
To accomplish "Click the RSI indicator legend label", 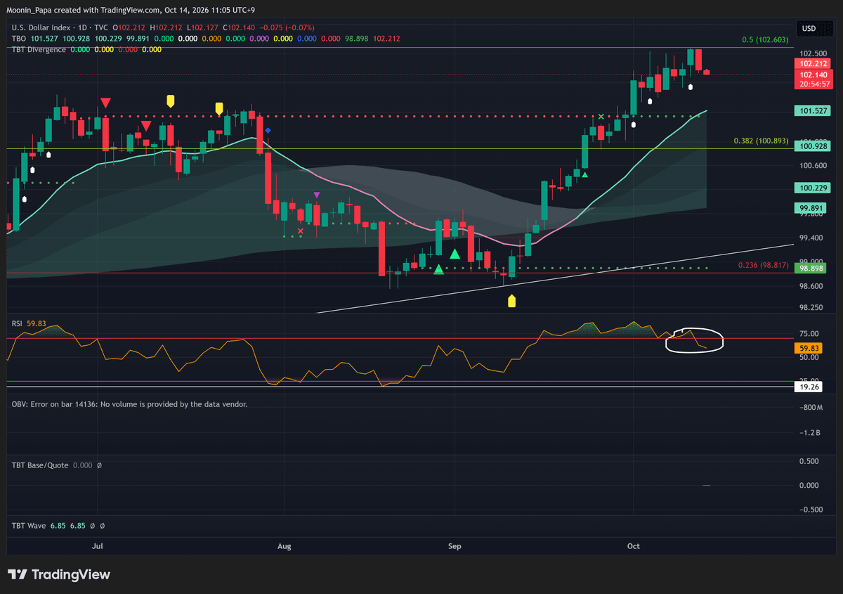I will pos(18,323).
